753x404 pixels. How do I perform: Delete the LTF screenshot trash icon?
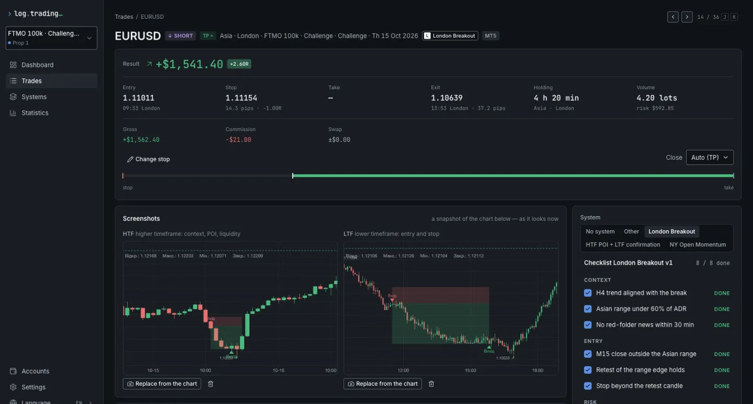[x=431, y=384]
